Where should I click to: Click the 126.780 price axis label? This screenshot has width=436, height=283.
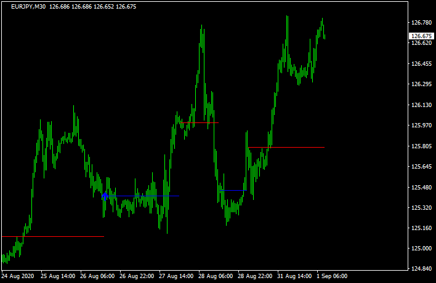pyautogui.click(x=422, y=23)
